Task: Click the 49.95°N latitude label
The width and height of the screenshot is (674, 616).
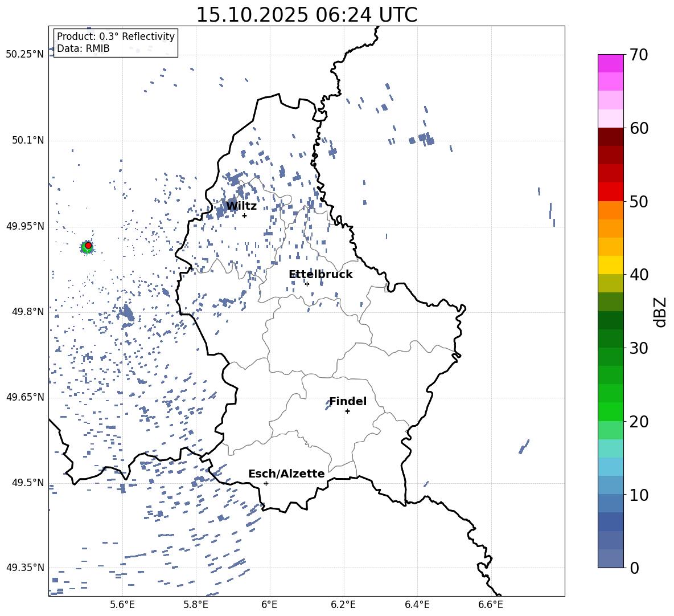Action: pos(25,226)
